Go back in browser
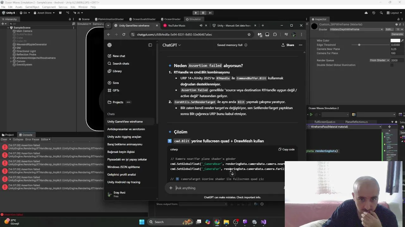The image size is (405, 227). coord(109,34)
